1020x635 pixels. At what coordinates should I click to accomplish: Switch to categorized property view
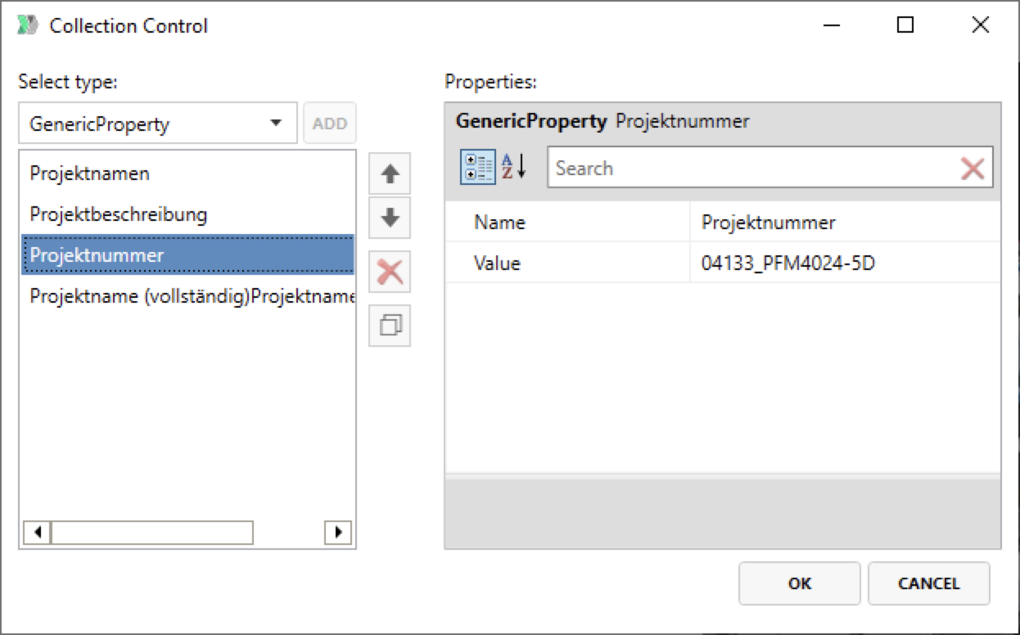coord(478,168)
